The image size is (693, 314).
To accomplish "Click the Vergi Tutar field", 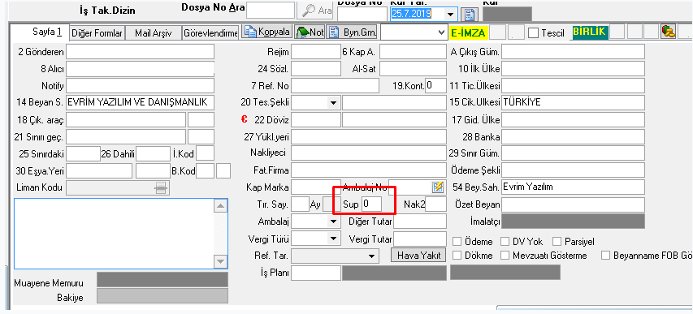I will click(x=420, y=239).
